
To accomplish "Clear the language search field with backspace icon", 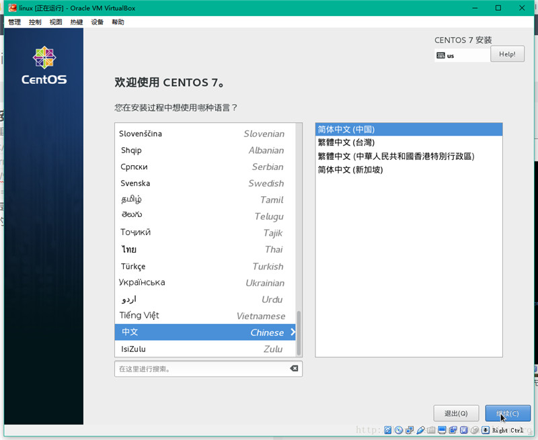I will pyautogui.click(x=294, y=368).
